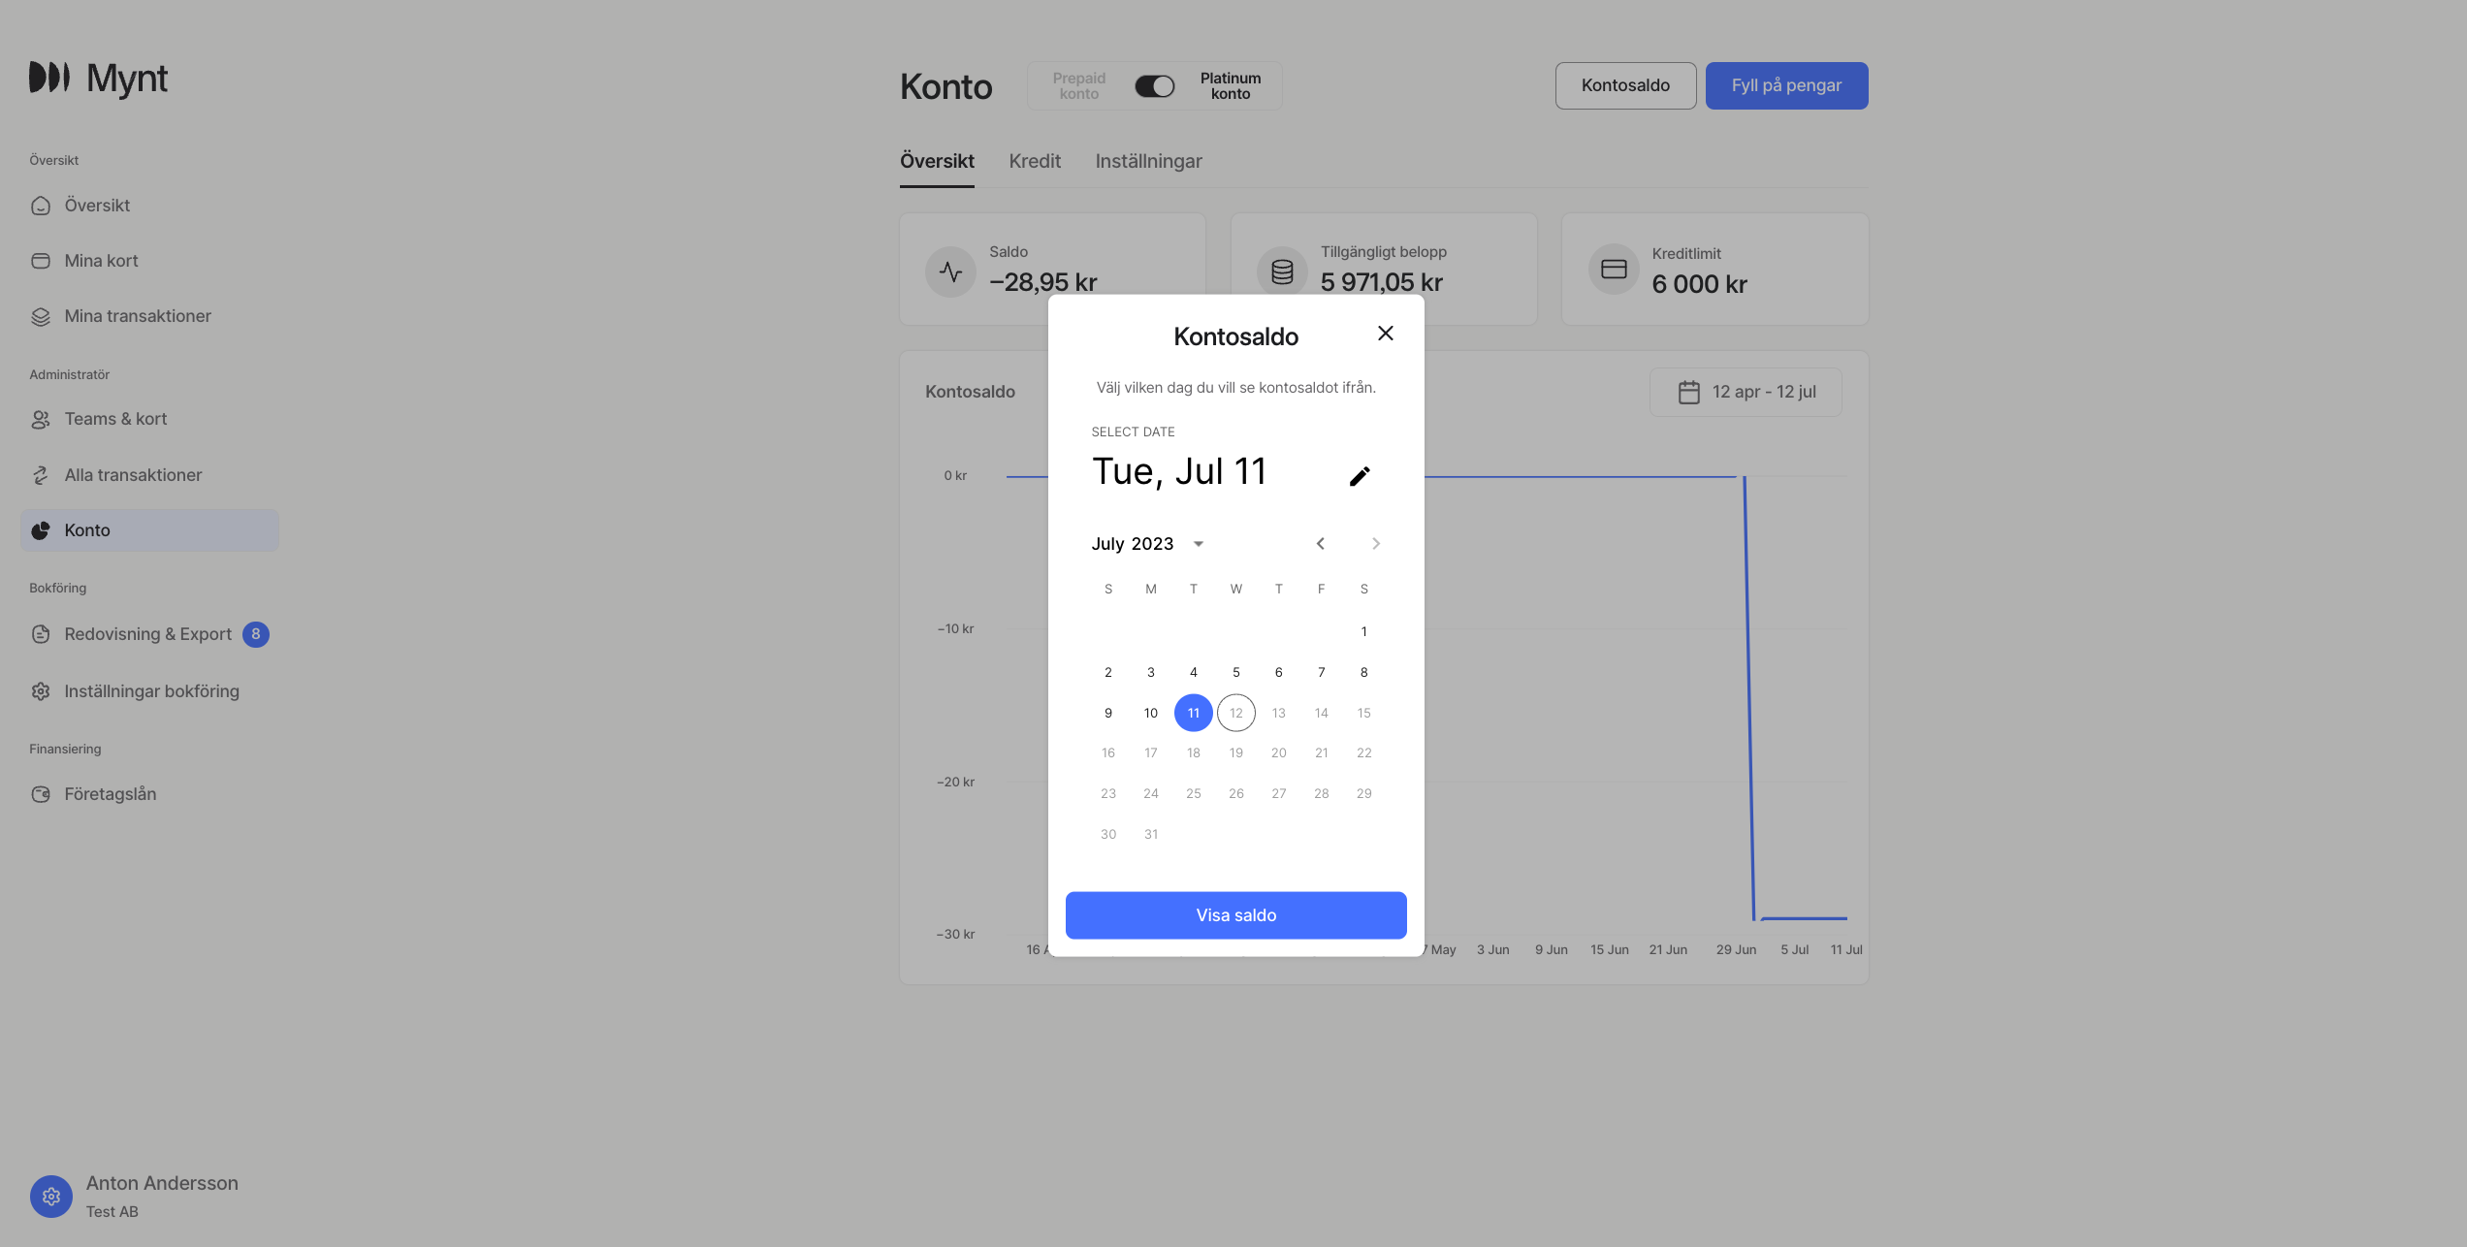
Task: Switch to the Kredit tab
Action: click(x=1034, y=161)
